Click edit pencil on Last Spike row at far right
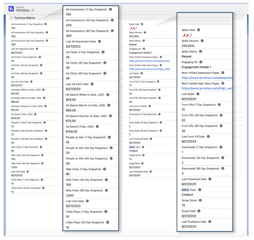The height and width of the screenshot is (240, 254). coord(240,77)
